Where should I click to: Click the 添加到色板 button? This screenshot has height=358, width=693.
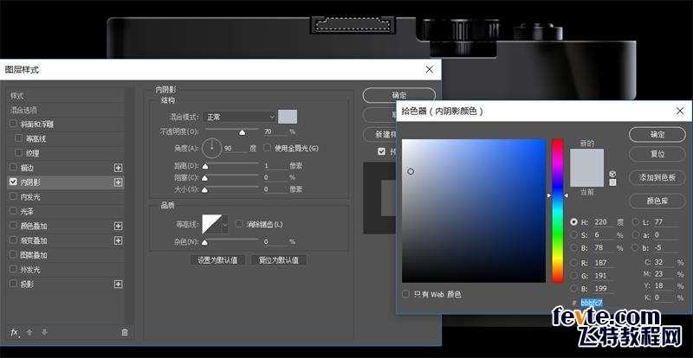(x=657, y=177)
